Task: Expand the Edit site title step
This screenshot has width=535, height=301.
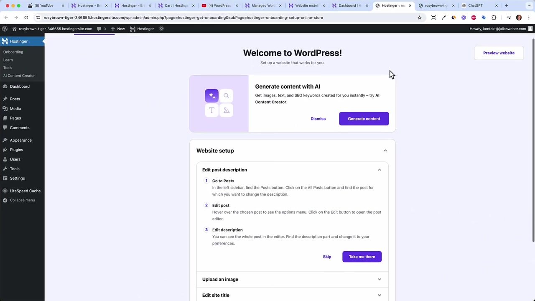Action: tap(292, 295)
